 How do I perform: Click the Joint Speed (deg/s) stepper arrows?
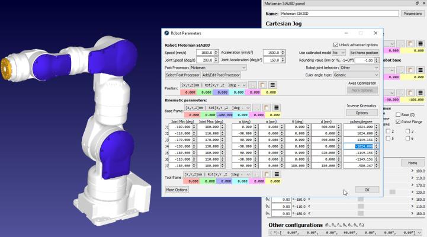(x=216, y=60)
